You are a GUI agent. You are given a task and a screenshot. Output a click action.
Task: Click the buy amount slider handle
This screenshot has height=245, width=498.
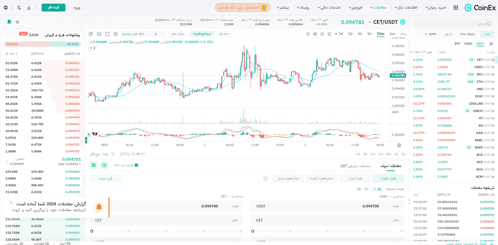[x=253, y=231]
